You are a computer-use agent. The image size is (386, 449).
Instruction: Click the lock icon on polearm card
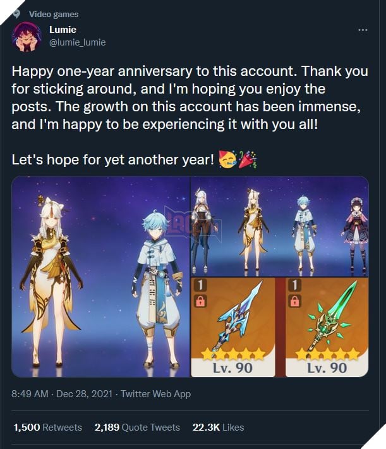click(x=200, y=300)
